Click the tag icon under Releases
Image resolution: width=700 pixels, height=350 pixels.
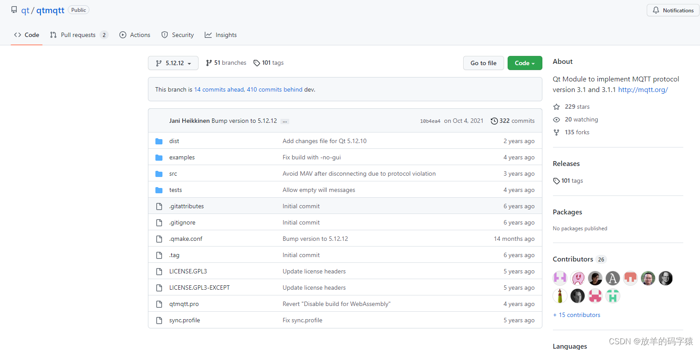(x=556, y=181)
